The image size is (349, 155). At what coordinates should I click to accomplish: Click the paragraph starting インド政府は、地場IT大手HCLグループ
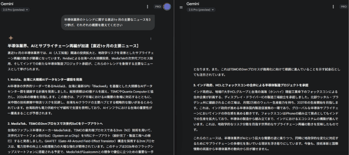coord(267,110)
